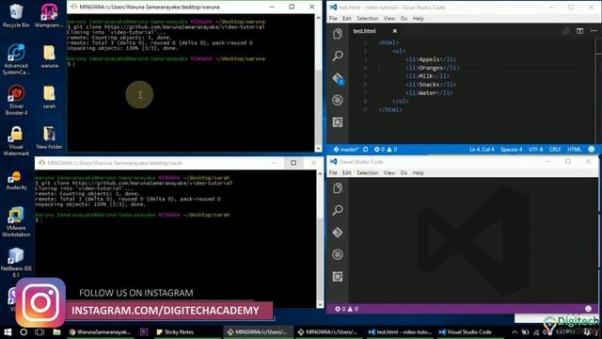The height and width of the screenshot is (339, 602).
Task: Open Edit menu in top VS Code window
Action: coord(347,19)
